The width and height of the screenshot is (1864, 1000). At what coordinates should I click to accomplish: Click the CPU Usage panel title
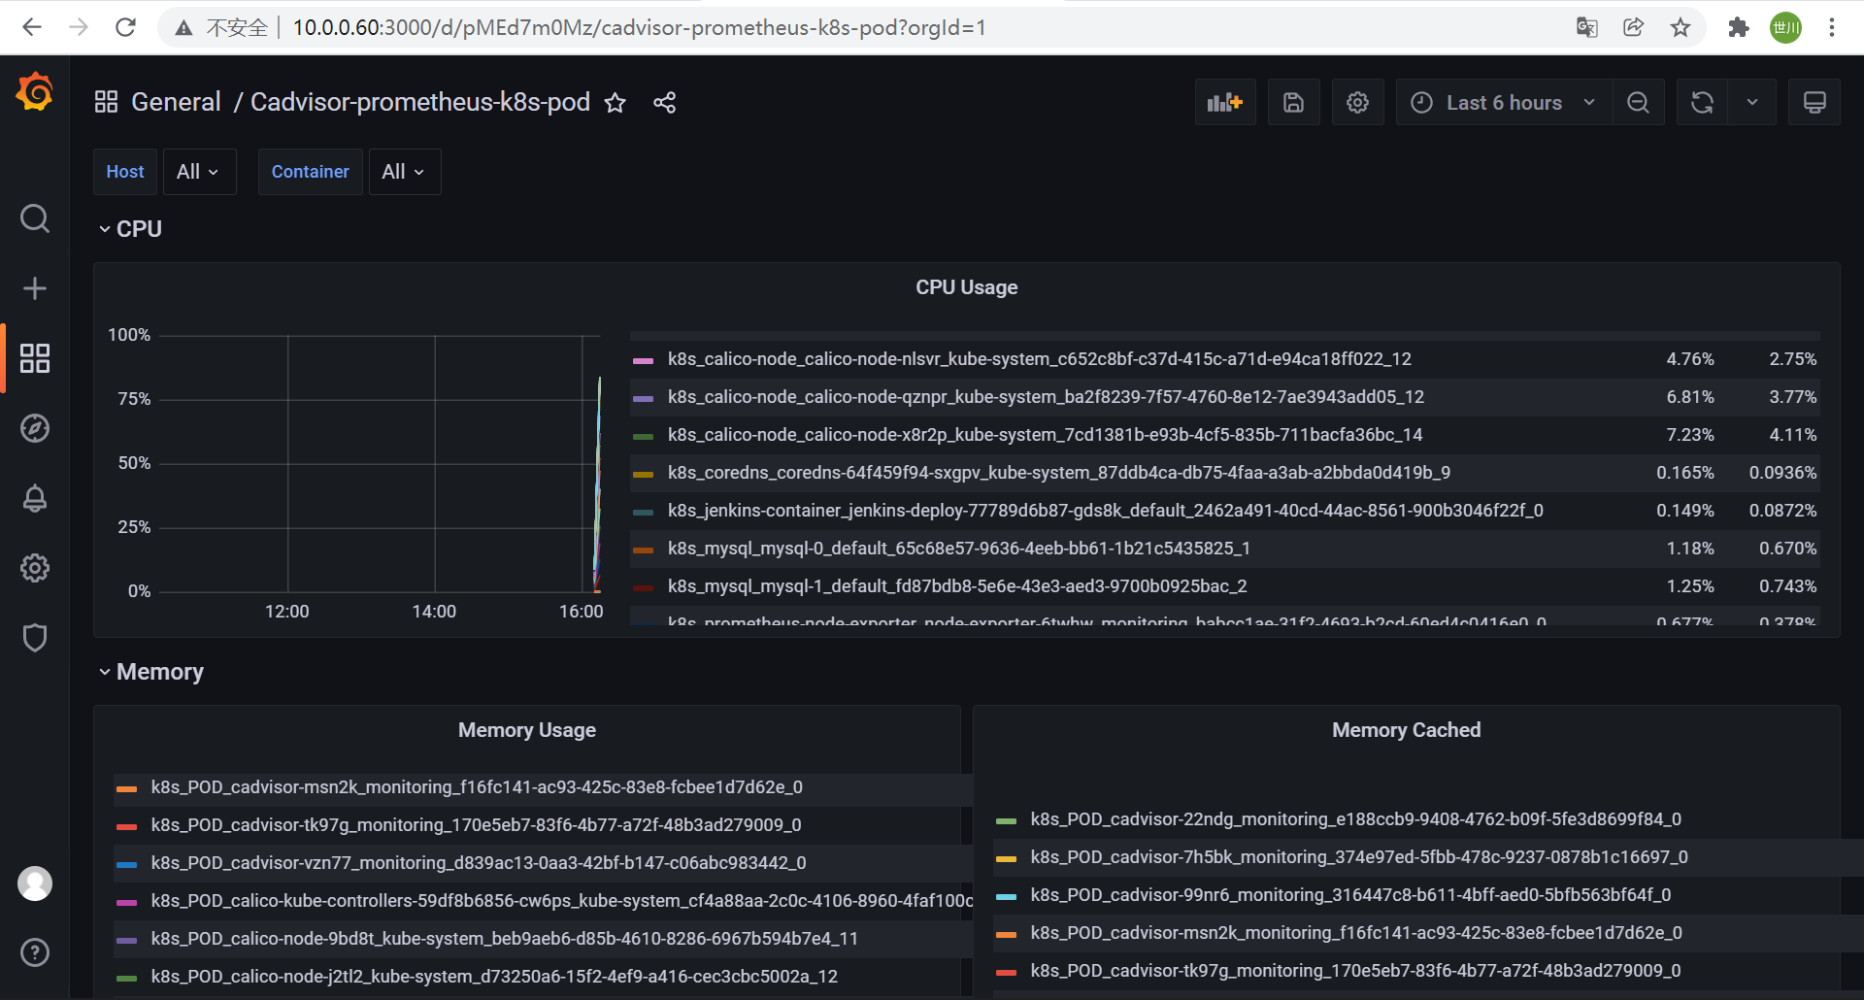pyautogui.click(x=966, y=287)
